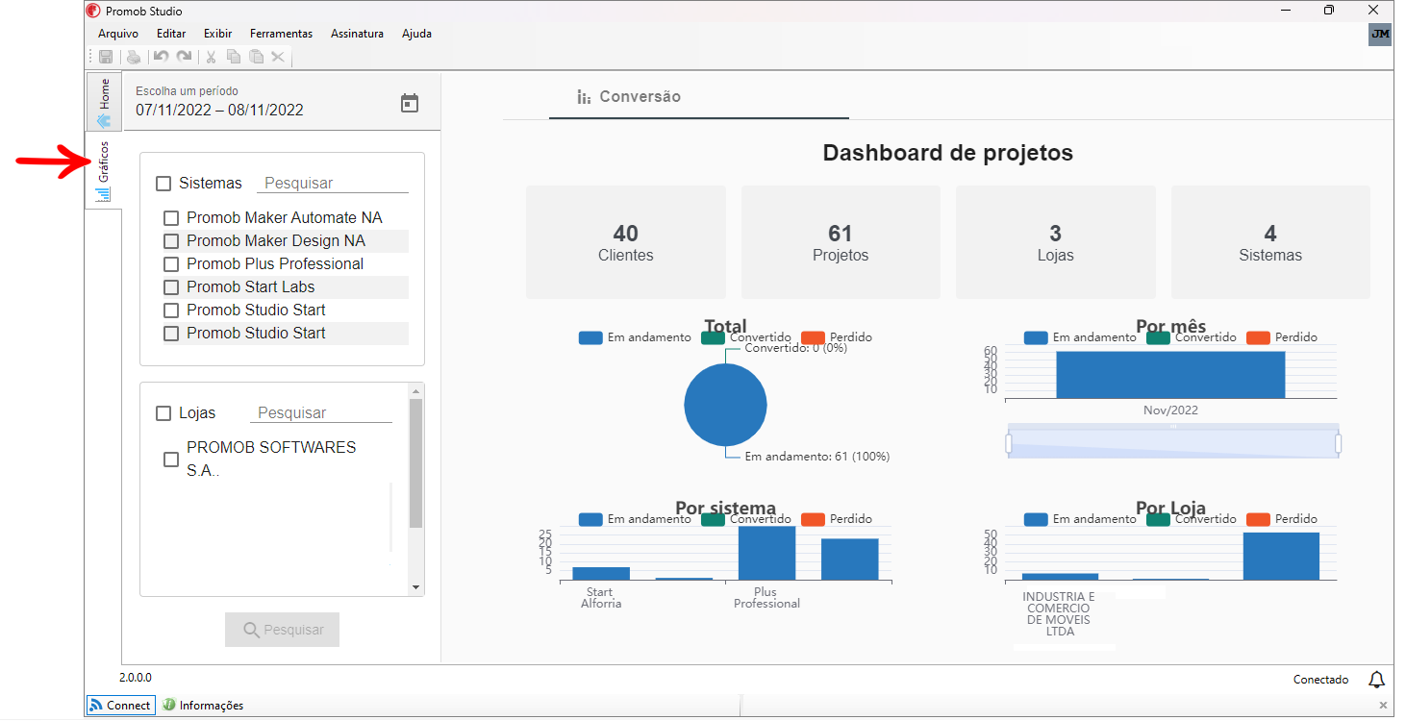
Task: Click the Nov/2022 bar in Por mês
Action: click(1170, 375)
